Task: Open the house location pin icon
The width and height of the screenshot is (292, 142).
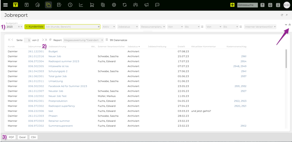Action: [37, 5]
